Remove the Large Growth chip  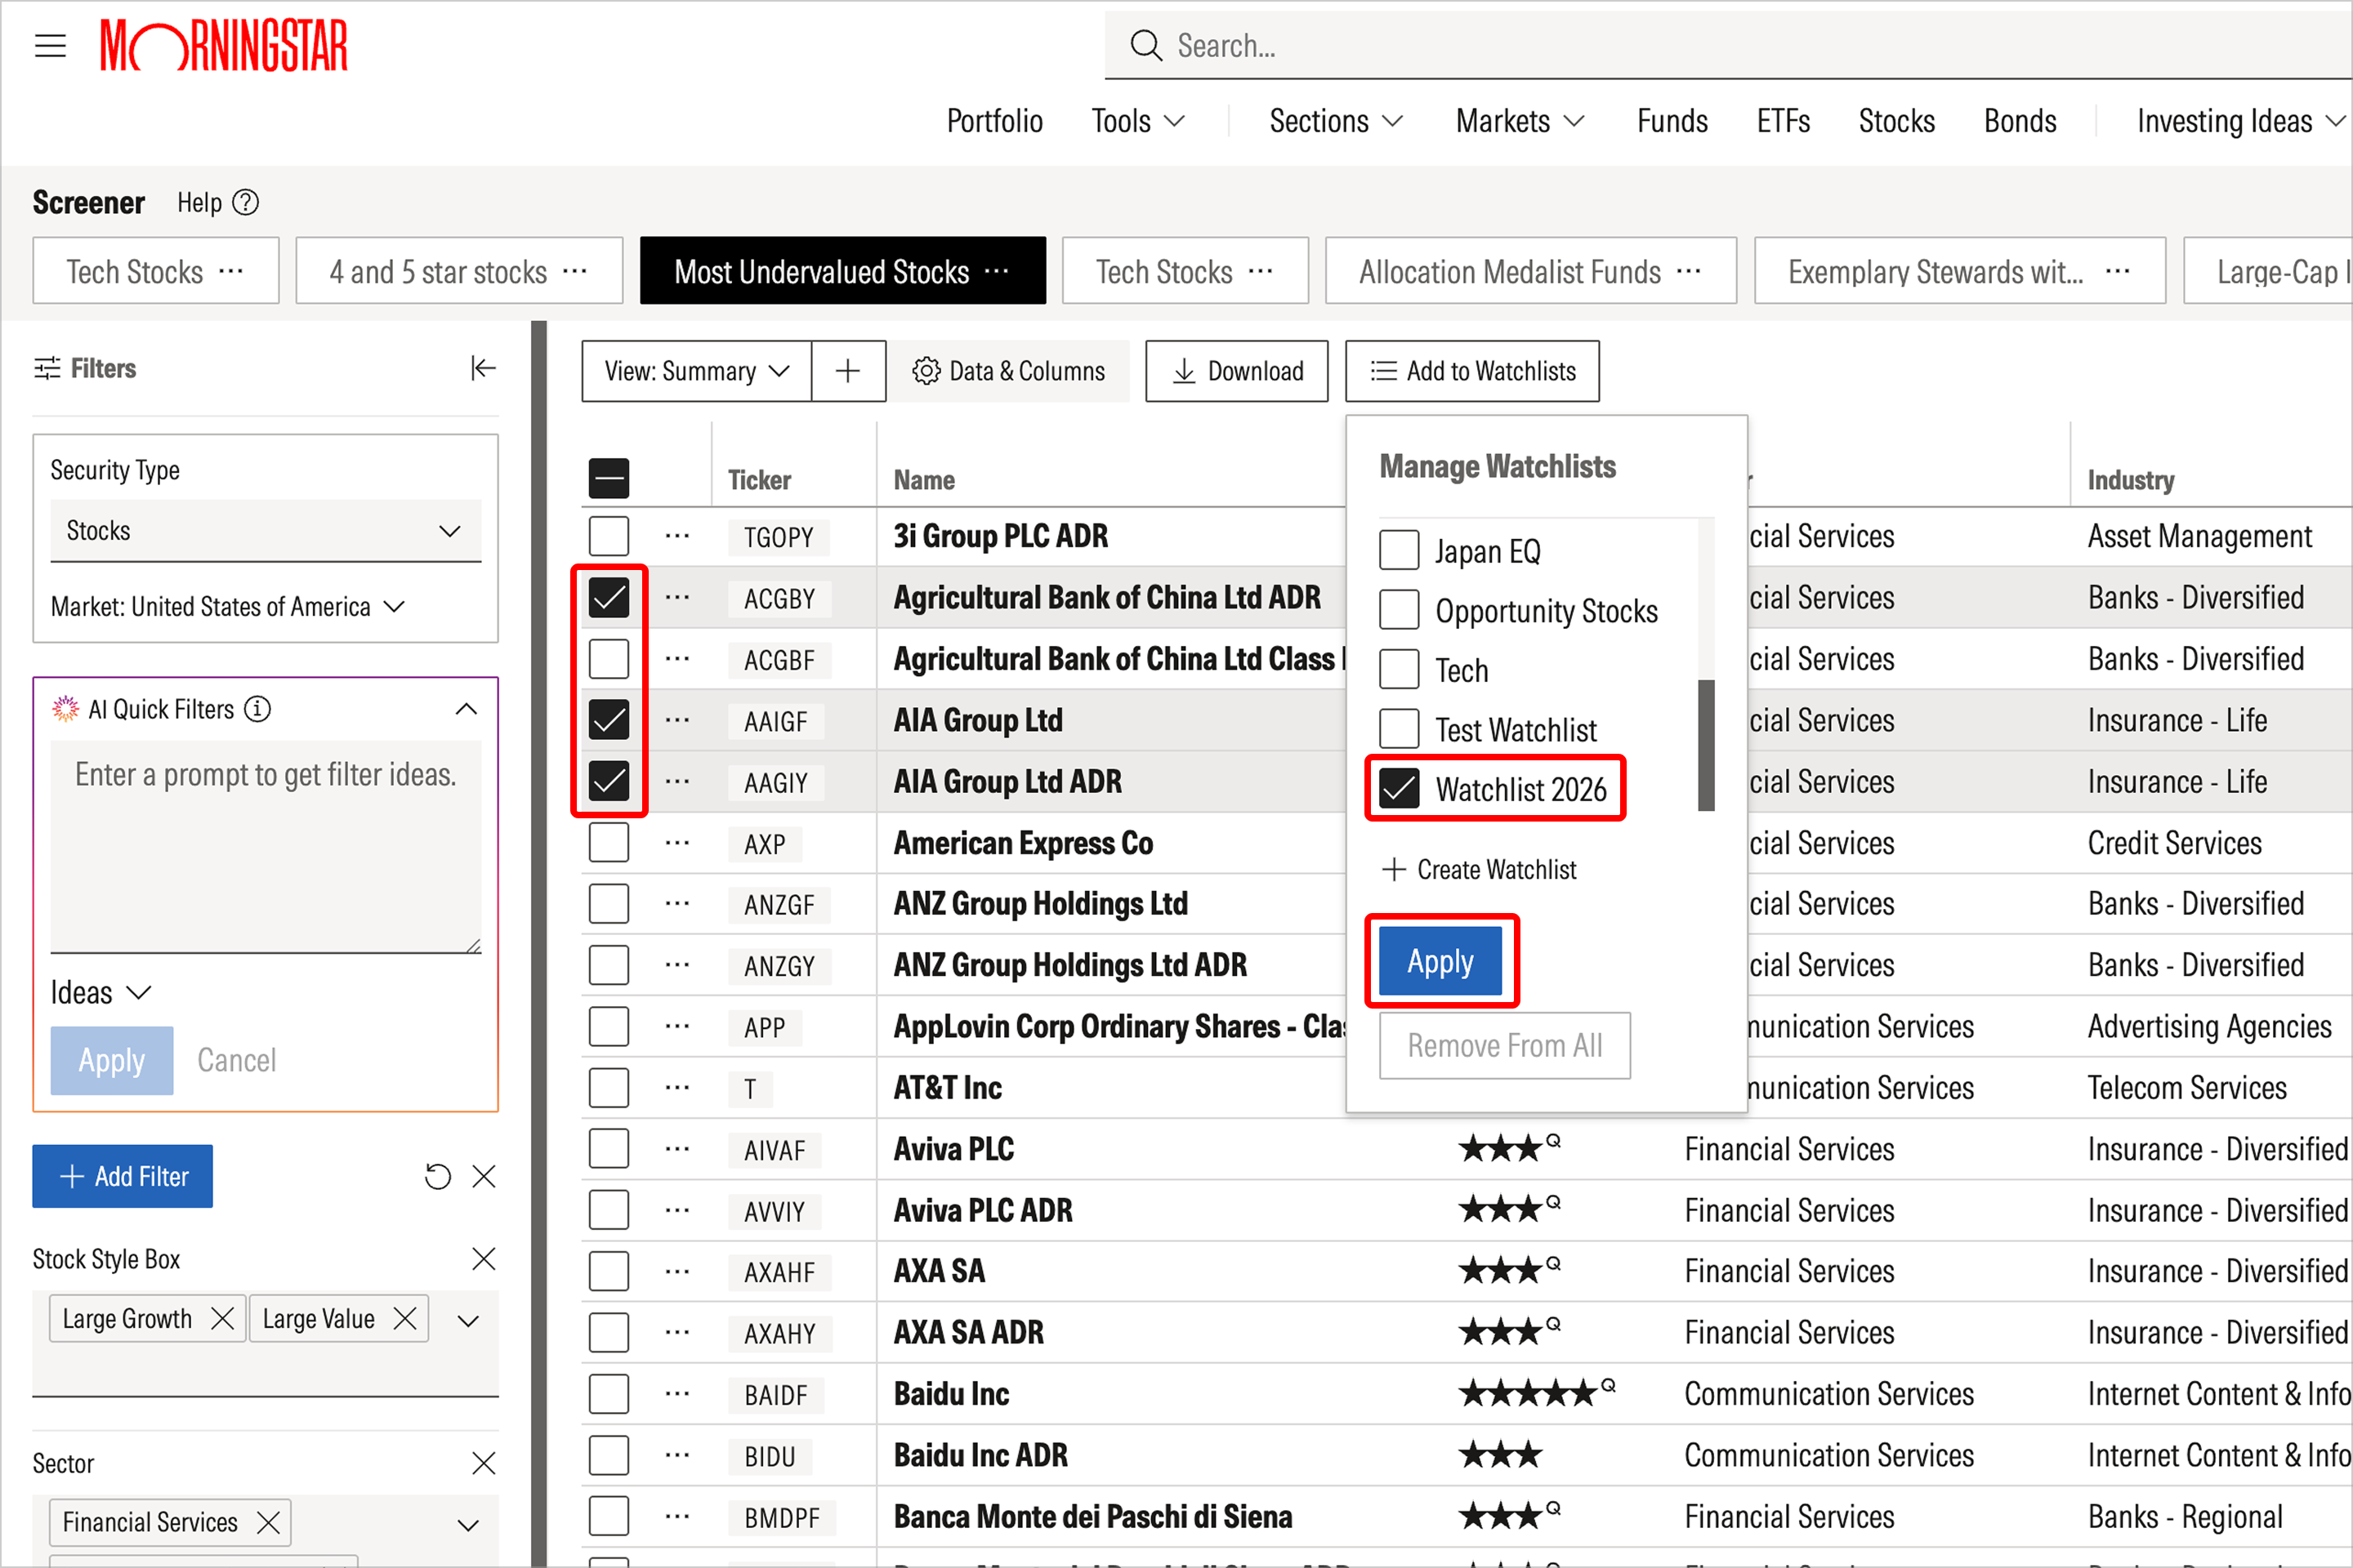point(223,1319)
